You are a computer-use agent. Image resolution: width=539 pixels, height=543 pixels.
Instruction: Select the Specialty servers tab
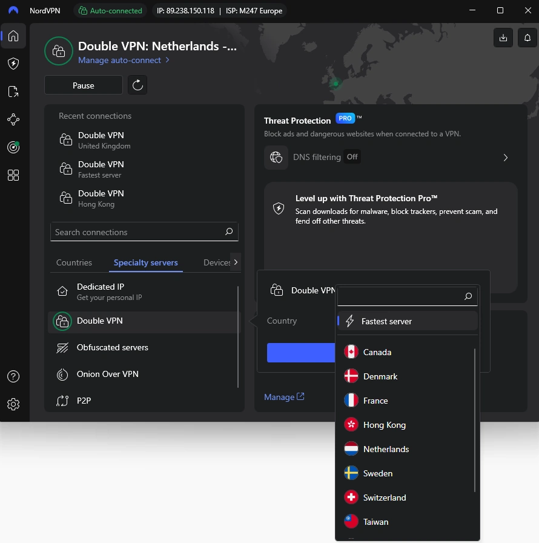click(145, 263)
